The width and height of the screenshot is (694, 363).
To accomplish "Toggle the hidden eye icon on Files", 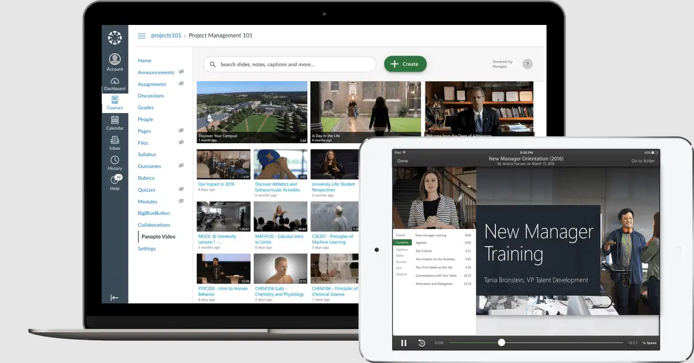I will tap(181, 142).
